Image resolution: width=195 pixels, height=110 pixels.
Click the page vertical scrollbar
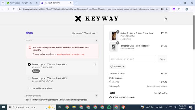click(x=194, y=32)
